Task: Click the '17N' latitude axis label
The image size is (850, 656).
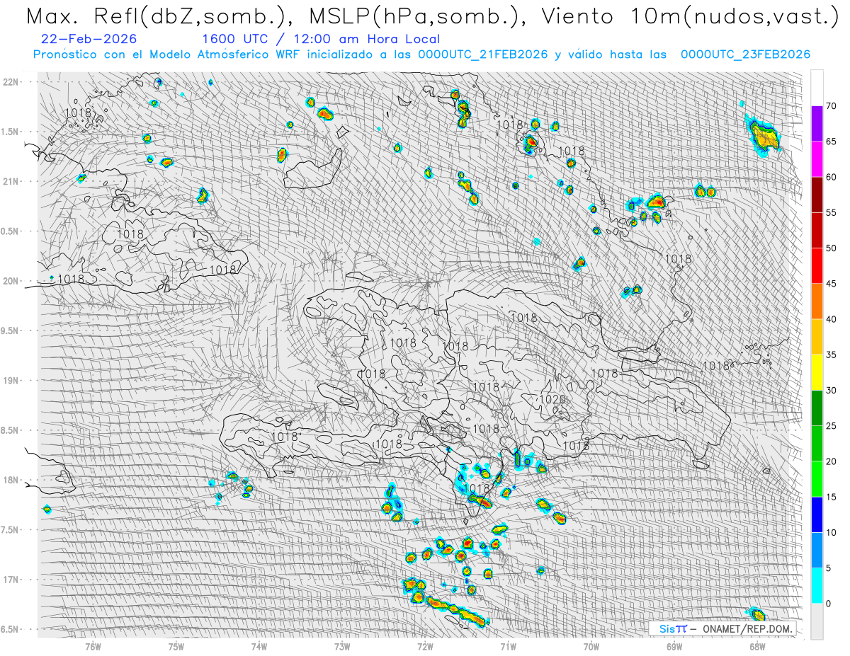Action: pos(12,580)
